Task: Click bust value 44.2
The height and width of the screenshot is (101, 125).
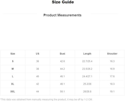Action: 62,69
